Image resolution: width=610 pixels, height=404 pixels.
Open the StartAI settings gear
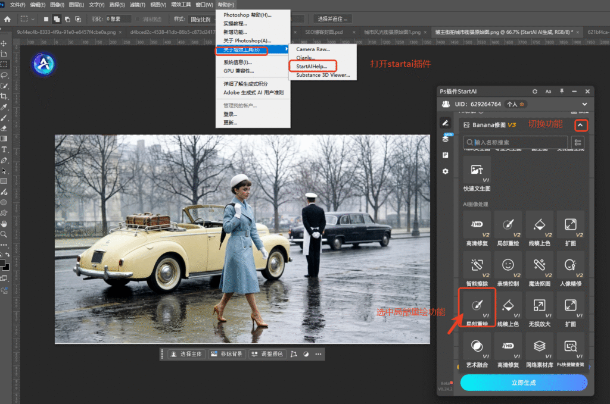pyautogui.click(x=446, y=171)
